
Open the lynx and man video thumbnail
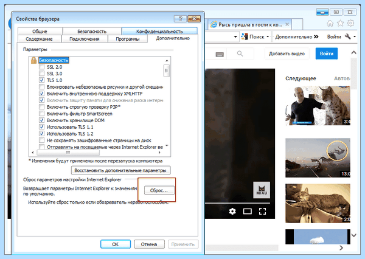pos(318,106)
